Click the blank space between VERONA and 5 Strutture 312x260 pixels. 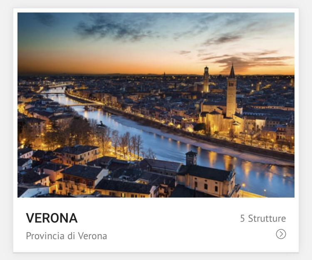coord(159,218)
